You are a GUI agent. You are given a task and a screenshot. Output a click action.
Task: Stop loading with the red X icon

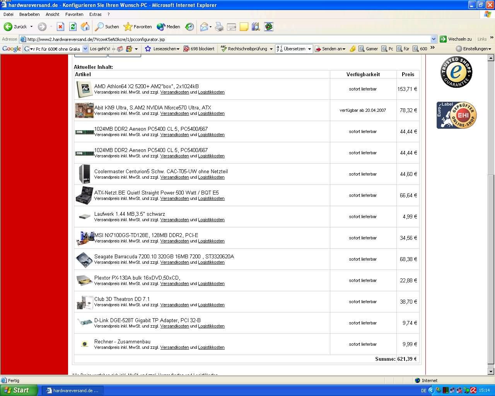(60, 27)
